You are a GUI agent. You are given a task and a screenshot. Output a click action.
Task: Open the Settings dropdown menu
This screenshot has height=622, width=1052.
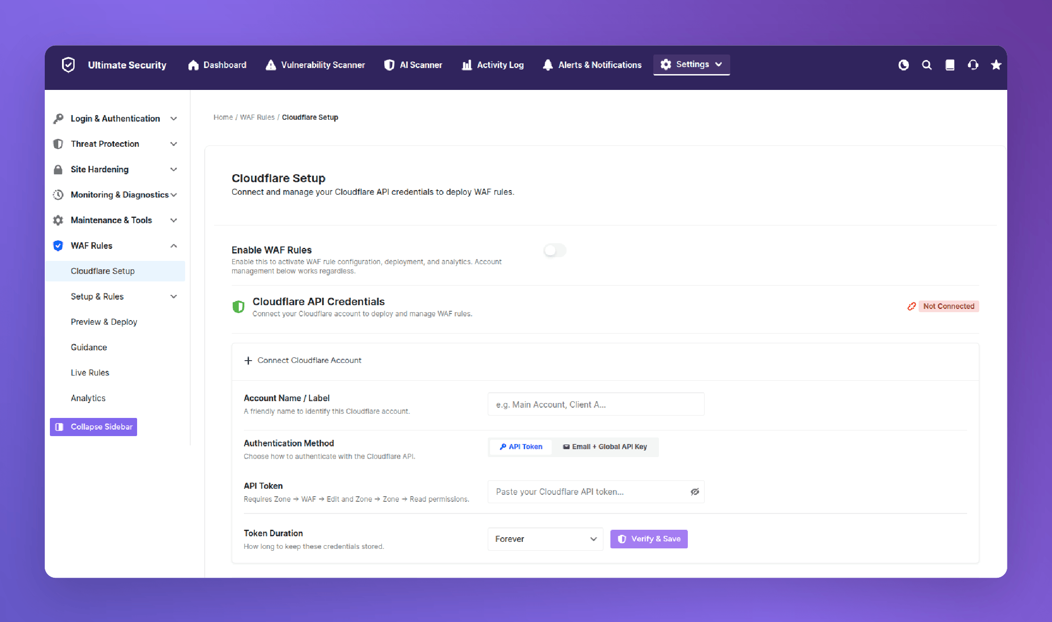tap(692, 64)
